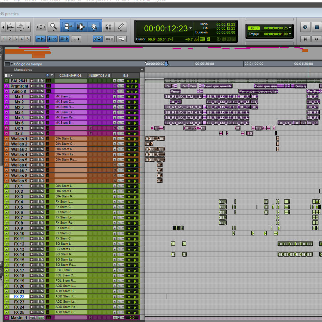Select zoom preset 3
Viewport: 322px width, 322px height.
point(15,39)
